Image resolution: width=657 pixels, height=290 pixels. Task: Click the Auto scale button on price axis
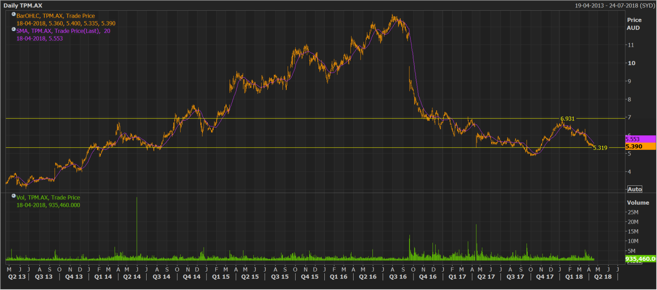click(634, 189)
